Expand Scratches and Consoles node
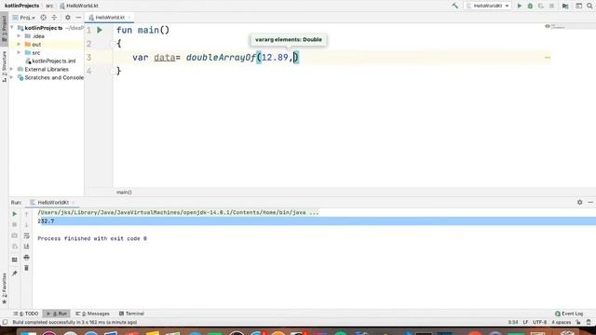This screenshot has height=335, width=596. (x=12, y=77)
